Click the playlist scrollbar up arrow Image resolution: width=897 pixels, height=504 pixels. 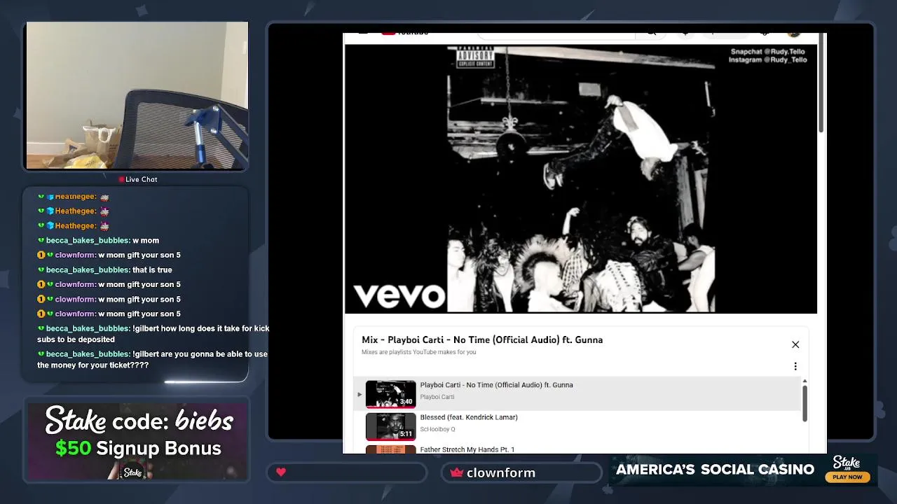(x=804, y=381)
